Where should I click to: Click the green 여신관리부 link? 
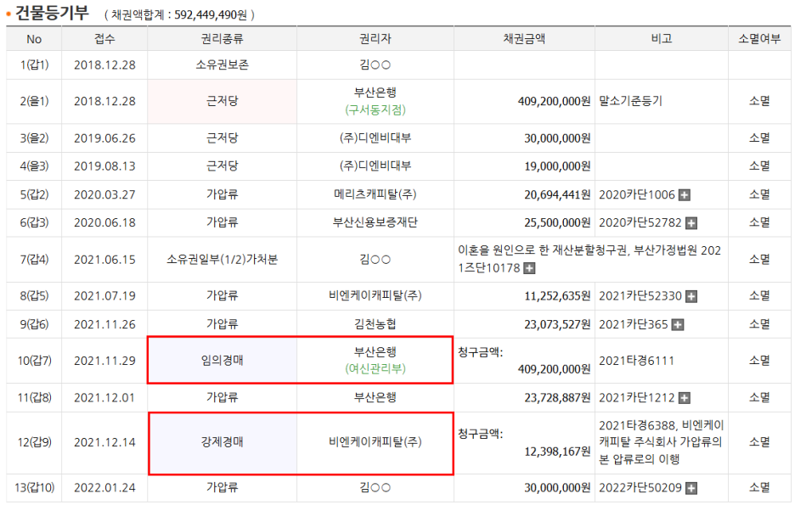click(x=375, y=369)
